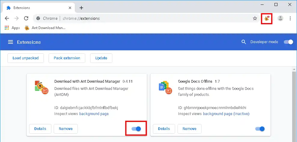Minimize the Chrome window
Viewport: 297px width, 142px height.
[x=262, y=5]
